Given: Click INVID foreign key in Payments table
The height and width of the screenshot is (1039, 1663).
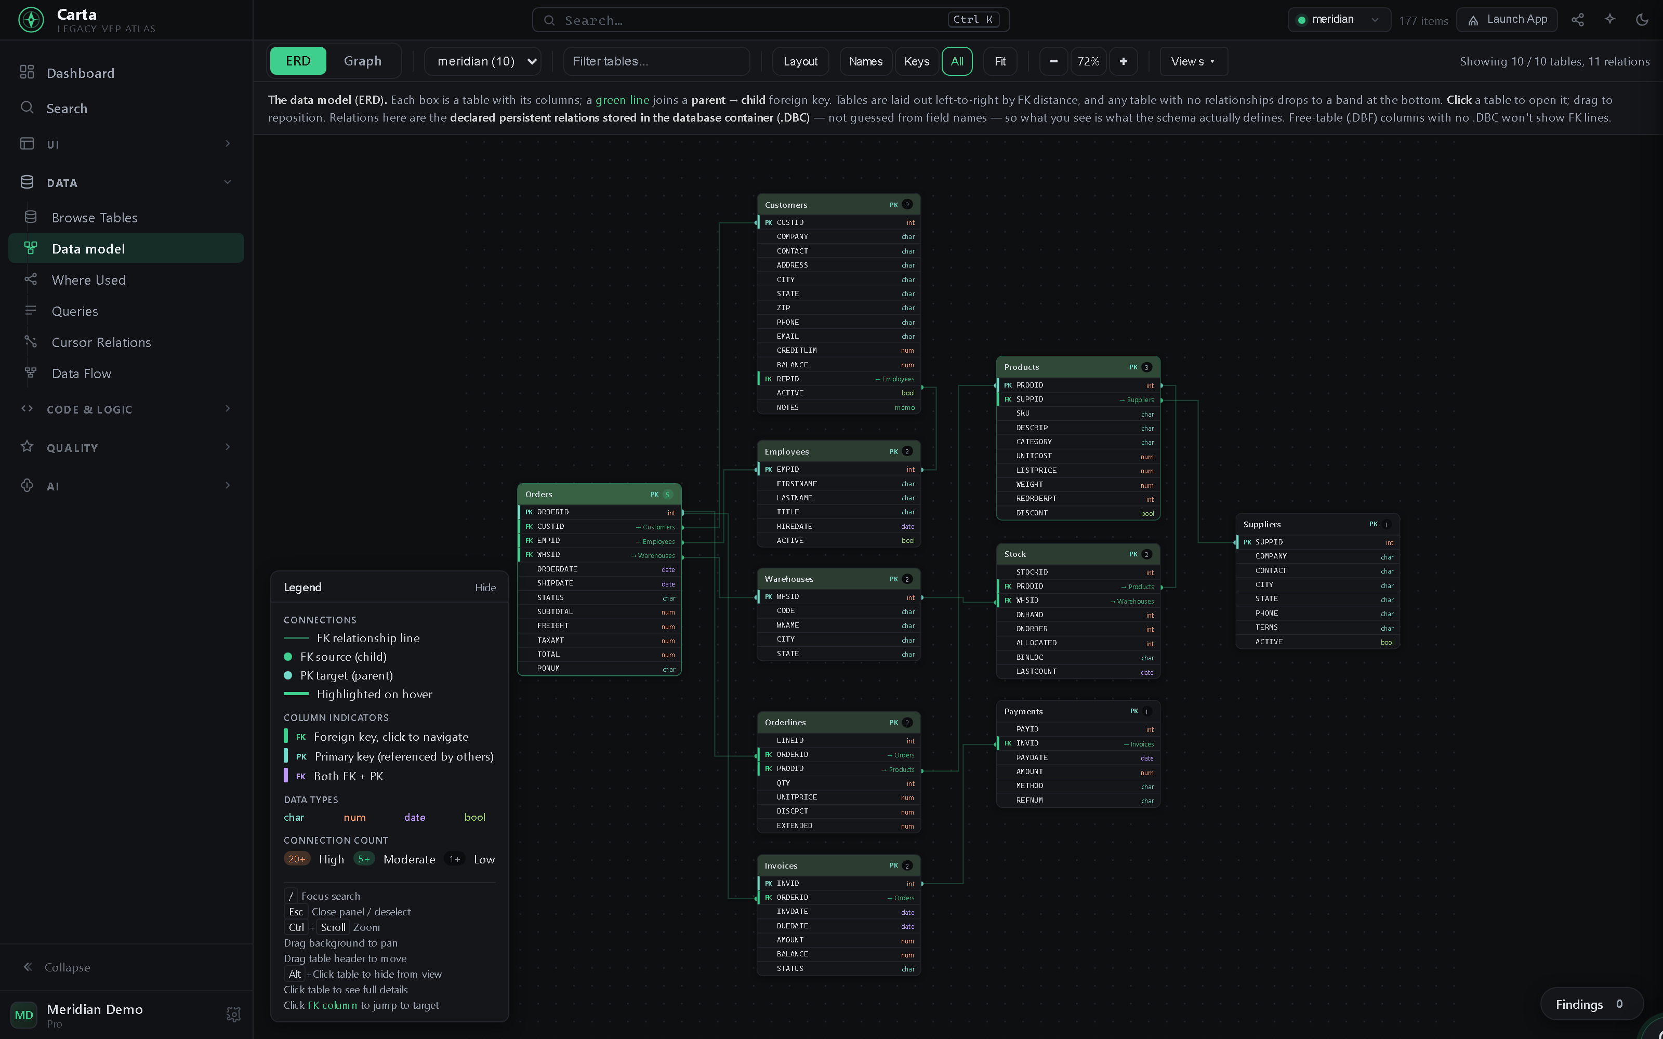Looking at the screenshot, I should point(1078,743).
